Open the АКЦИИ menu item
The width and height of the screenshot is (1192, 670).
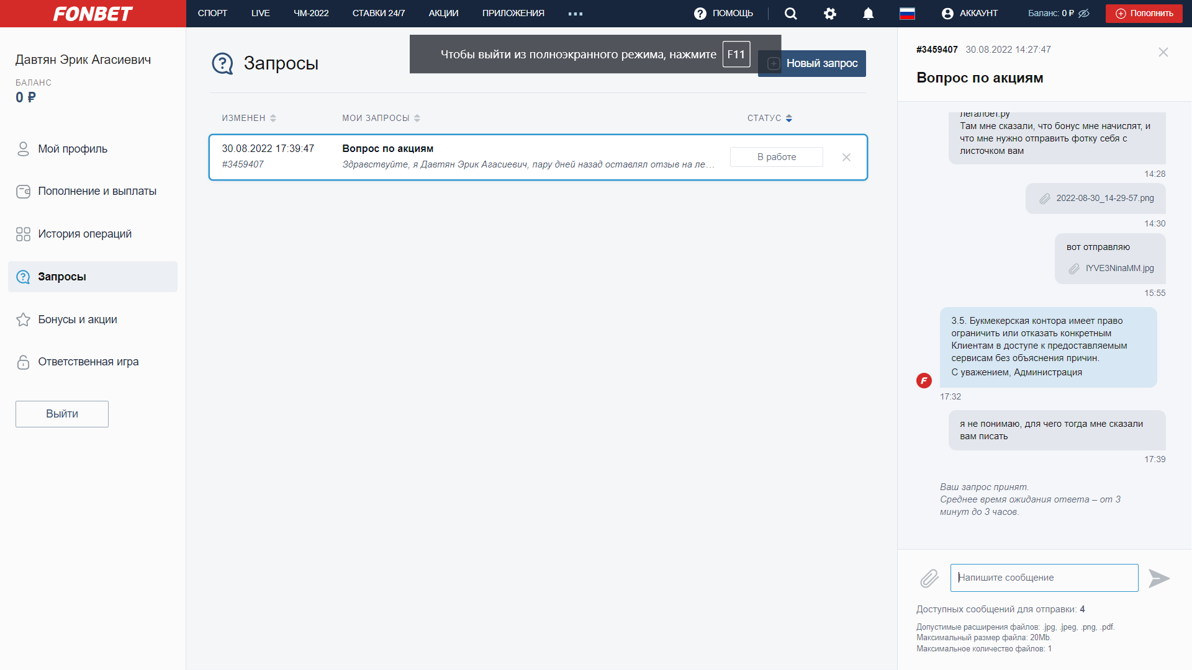(443, 13)
